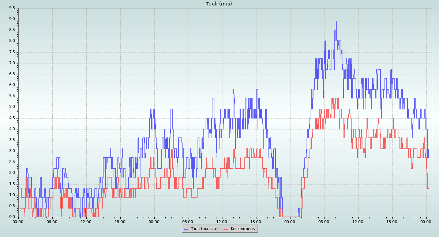Viewport: 439px width, 237px height.
Task: Click the 9.0 value on y-axis
Action: point(12,19)
